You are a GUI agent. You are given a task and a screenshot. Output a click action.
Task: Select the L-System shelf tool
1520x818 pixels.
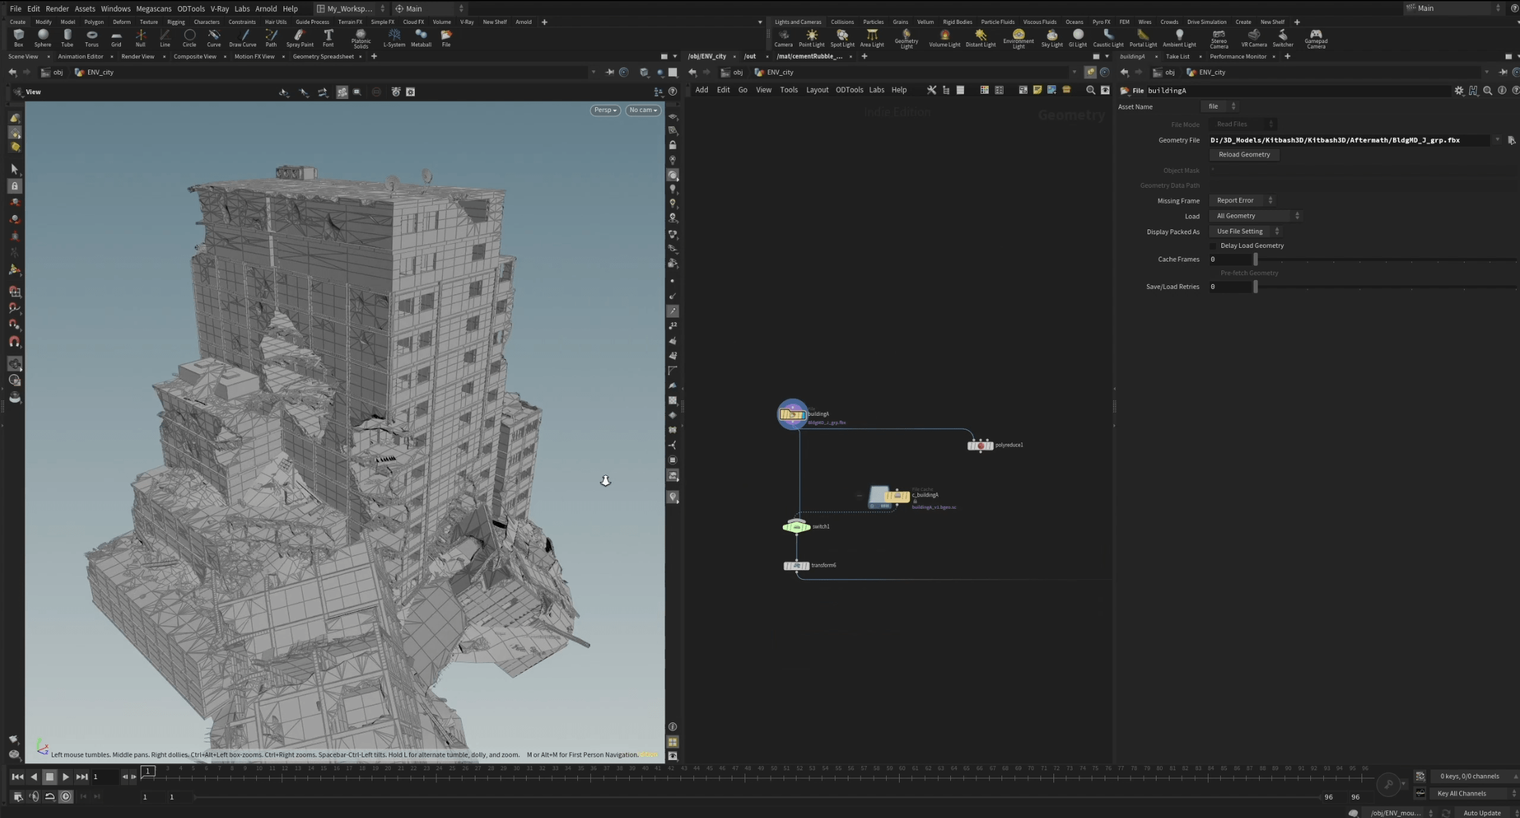(x=394, y=38)
